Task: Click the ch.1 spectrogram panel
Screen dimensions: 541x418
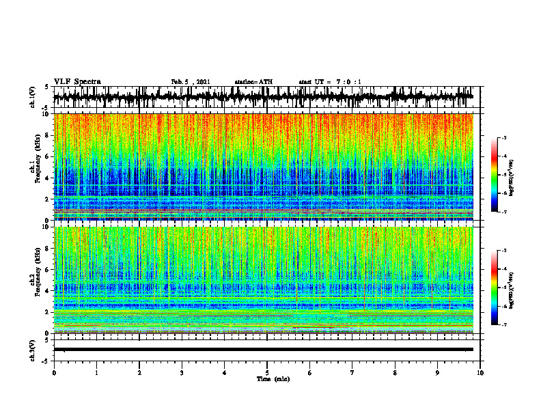Action: click(x=263, y=167)
